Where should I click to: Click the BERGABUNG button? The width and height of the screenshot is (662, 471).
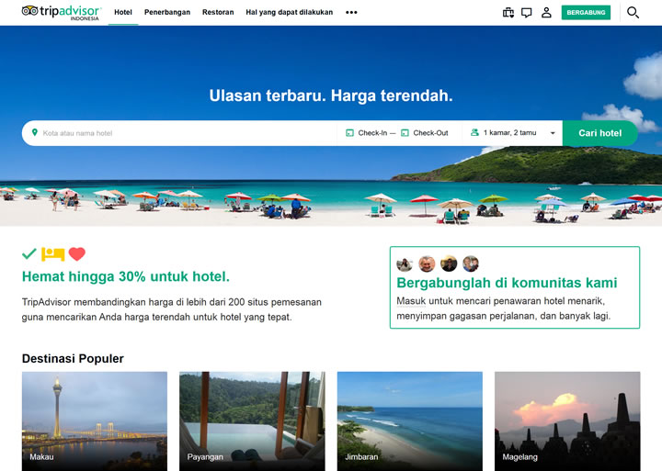coord(586,13)
